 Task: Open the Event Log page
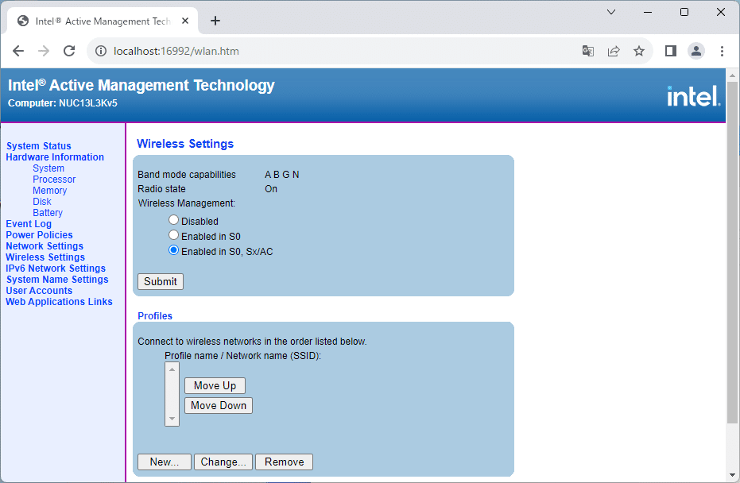(29, 224)
